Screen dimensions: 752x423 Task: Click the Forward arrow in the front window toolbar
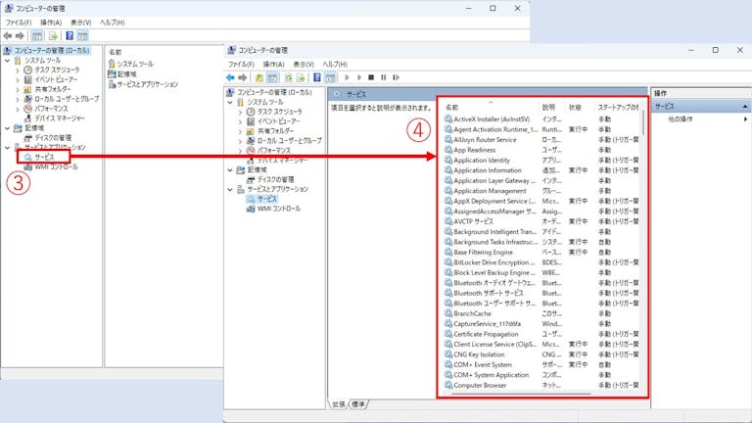tap(243, 77)
